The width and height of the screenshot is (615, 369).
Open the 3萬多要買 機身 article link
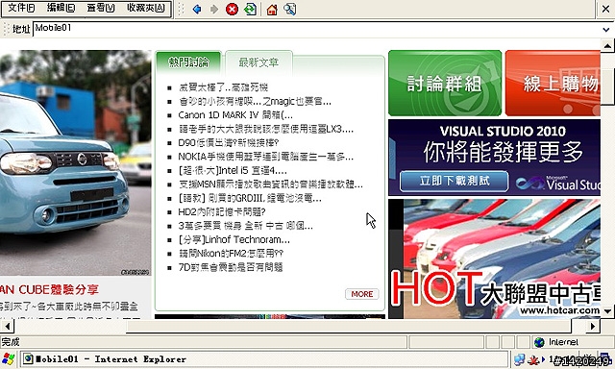point(245,226)
